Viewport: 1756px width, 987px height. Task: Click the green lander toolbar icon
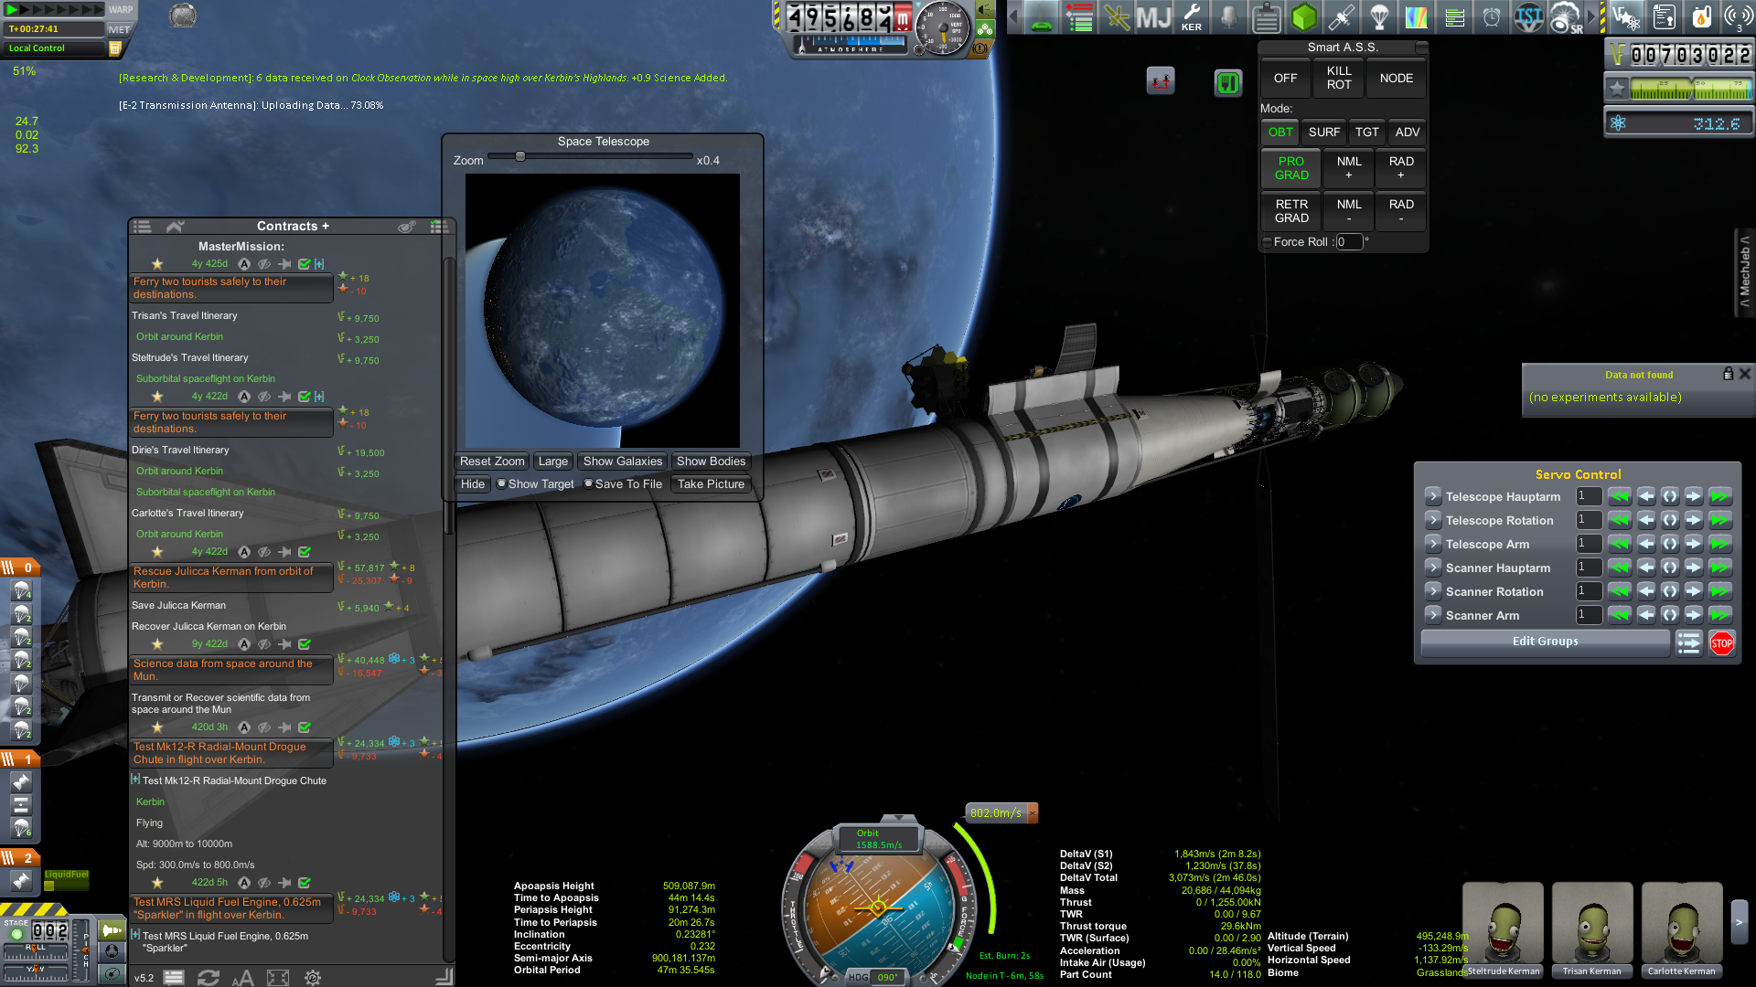pos(1042,17)
